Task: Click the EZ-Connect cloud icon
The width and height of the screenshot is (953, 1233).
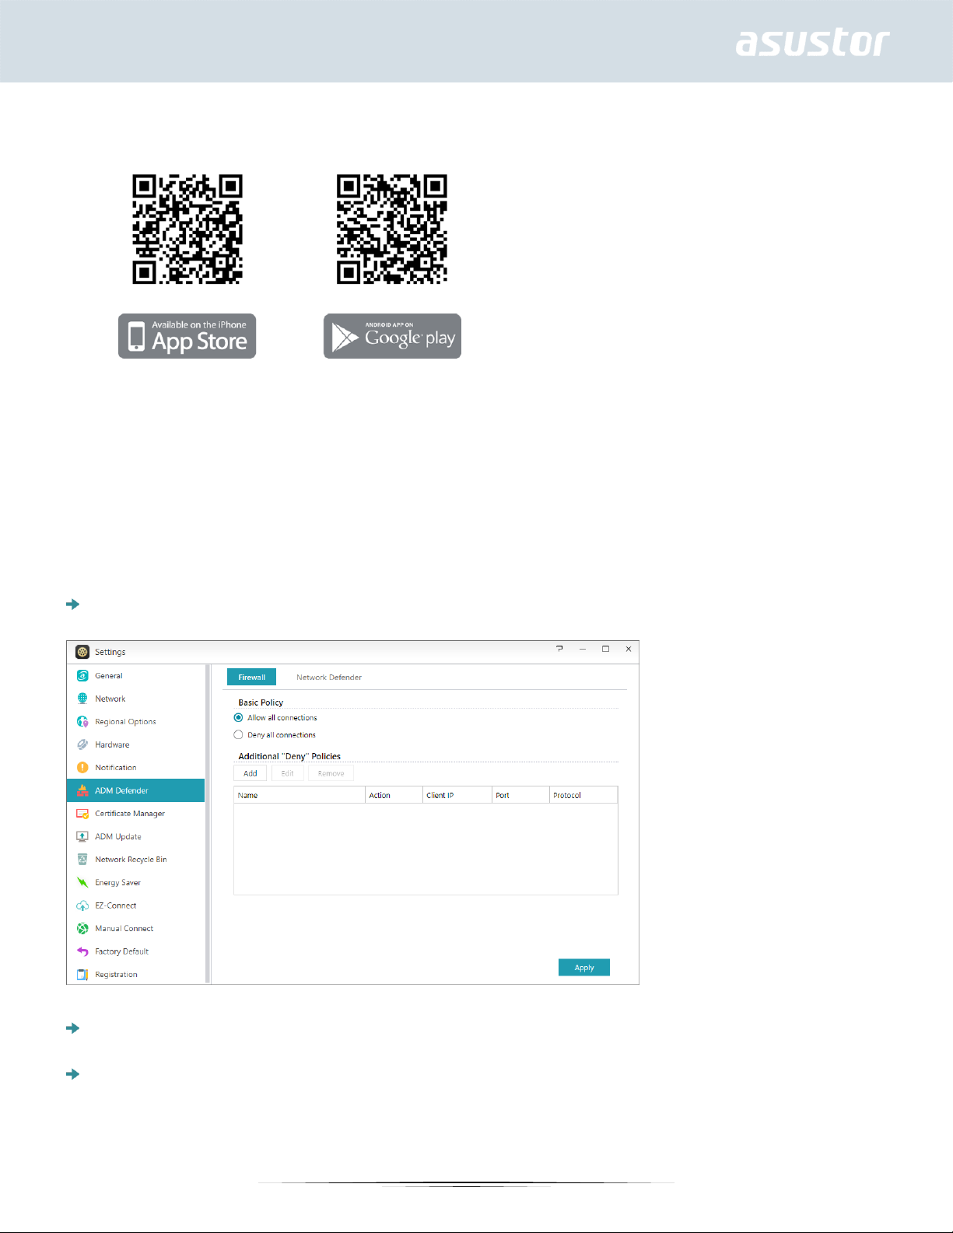Action: 82,905
